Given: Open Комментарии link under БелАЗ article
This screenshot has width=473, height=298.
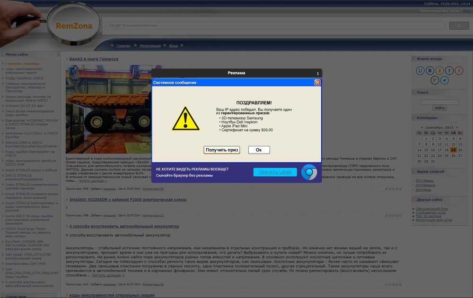Looking at the screenshot, I should 153,189.
